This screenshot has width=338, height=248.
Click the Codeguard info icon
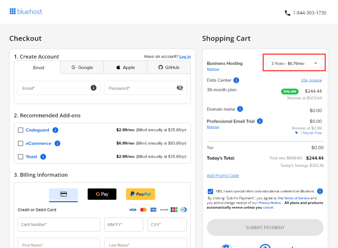pyautogui.click(x=55, y=130)
